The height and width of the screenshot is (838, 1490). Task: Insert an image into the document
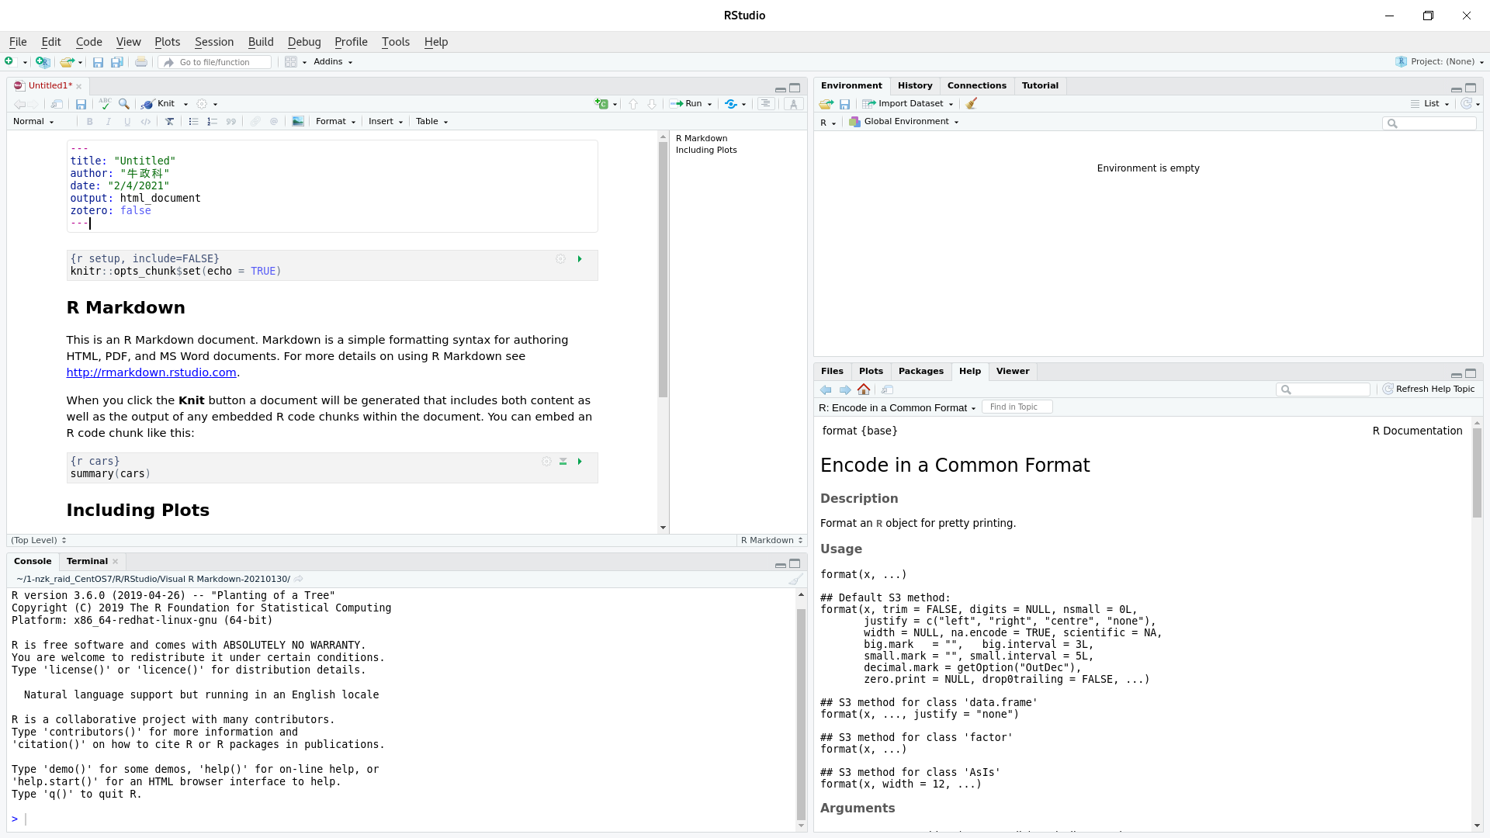(298, 121)
